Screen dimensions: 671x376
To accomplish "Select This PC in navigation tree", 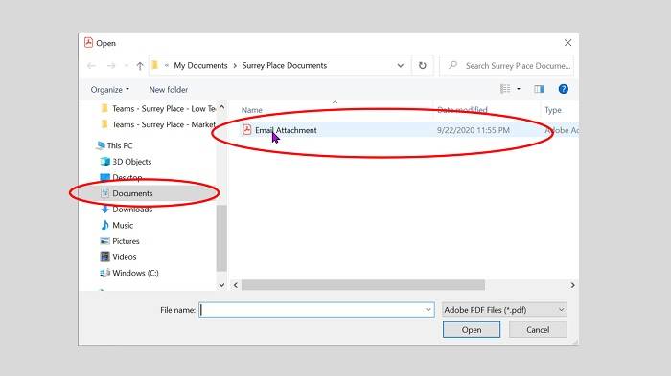I will point(115,145).
